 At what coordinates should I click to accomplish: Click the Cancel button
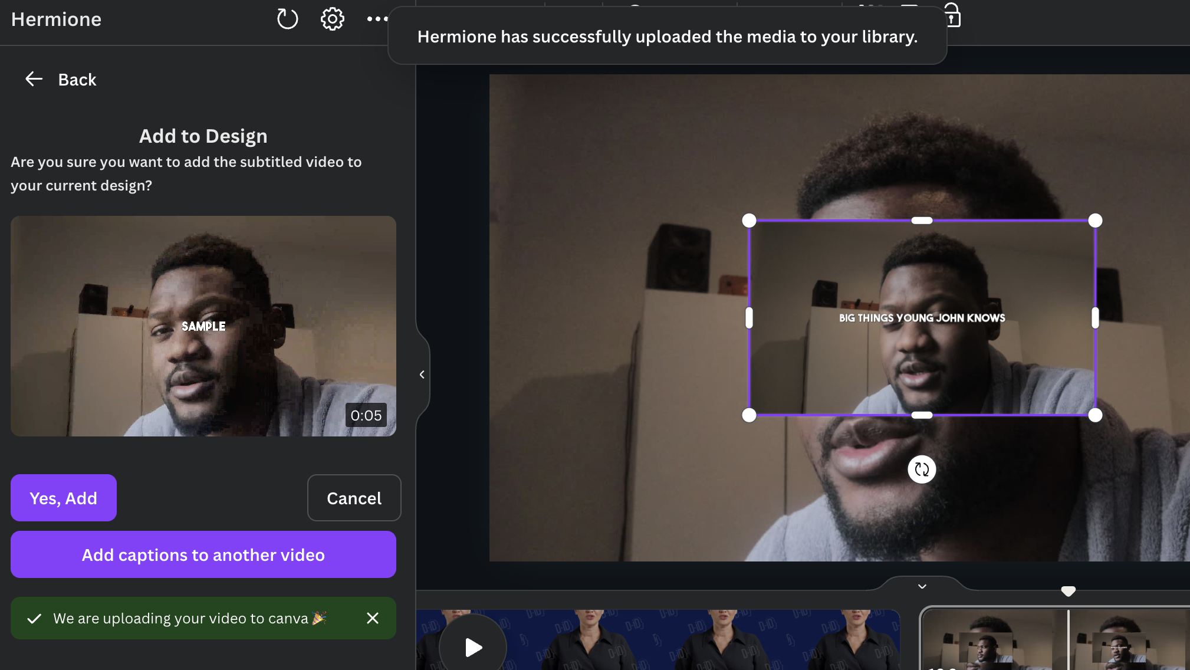click(x=354, y=498)
